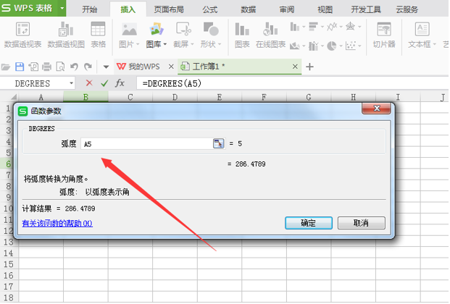The width and height of the screenshot is (450, 304).
Task: Close the 工作簿1 tab
Action: (295, 67)
